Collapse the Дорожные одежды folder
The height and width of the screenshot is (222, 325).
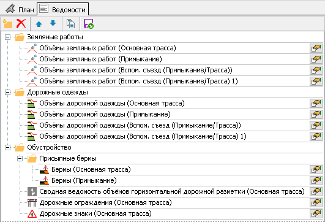pyautogui.click(x=8, y=92)
